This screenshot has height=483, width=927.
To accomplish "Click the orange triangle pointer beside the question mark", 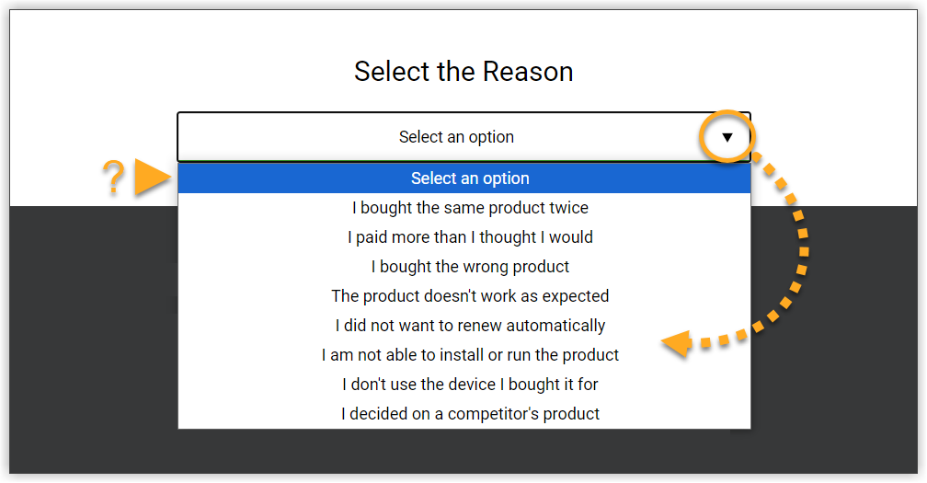I will tap(151, 178).
